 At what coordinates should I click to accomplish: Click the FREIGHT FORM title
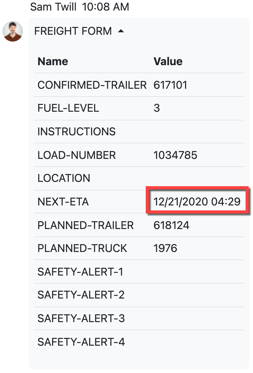73,31
